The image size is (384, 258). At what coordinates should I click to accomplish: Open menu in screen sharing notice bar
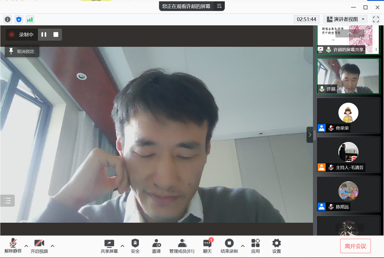[x=219, y=6]
